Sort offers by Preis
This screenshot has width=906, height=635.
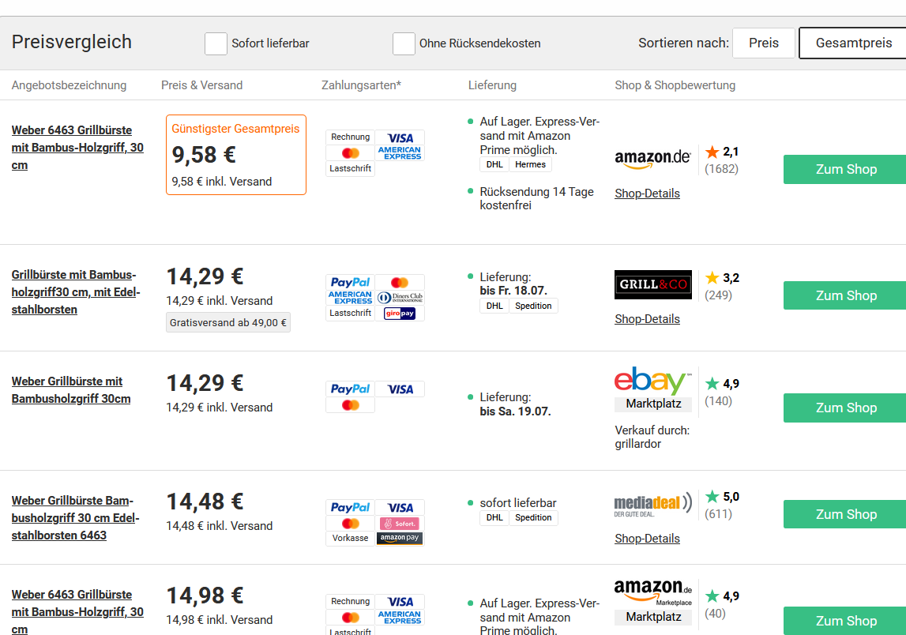click(x=763, y=43)
